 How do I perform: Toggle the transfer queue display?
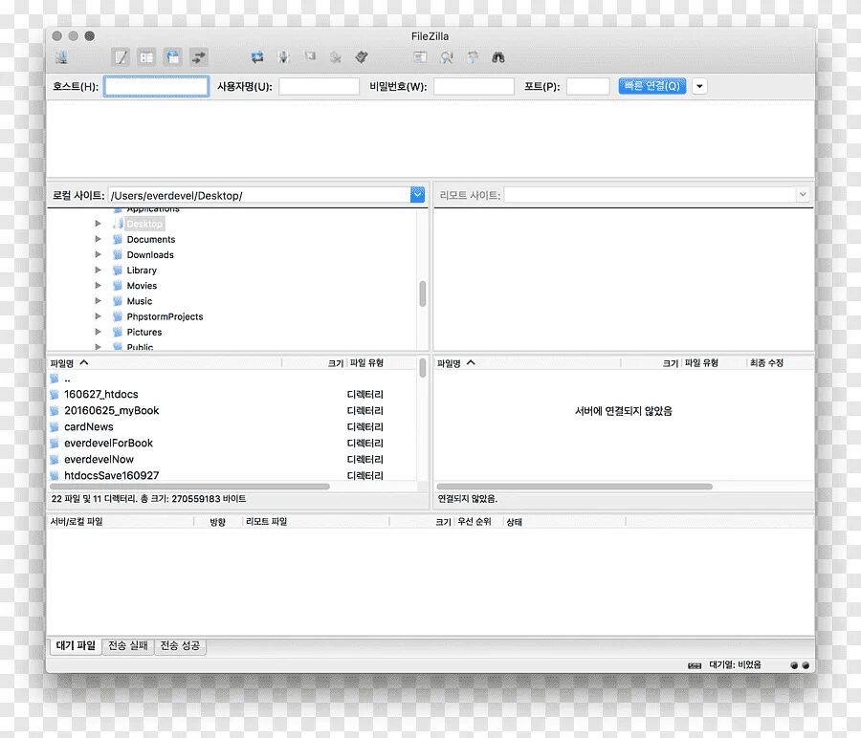pos(199,57)
